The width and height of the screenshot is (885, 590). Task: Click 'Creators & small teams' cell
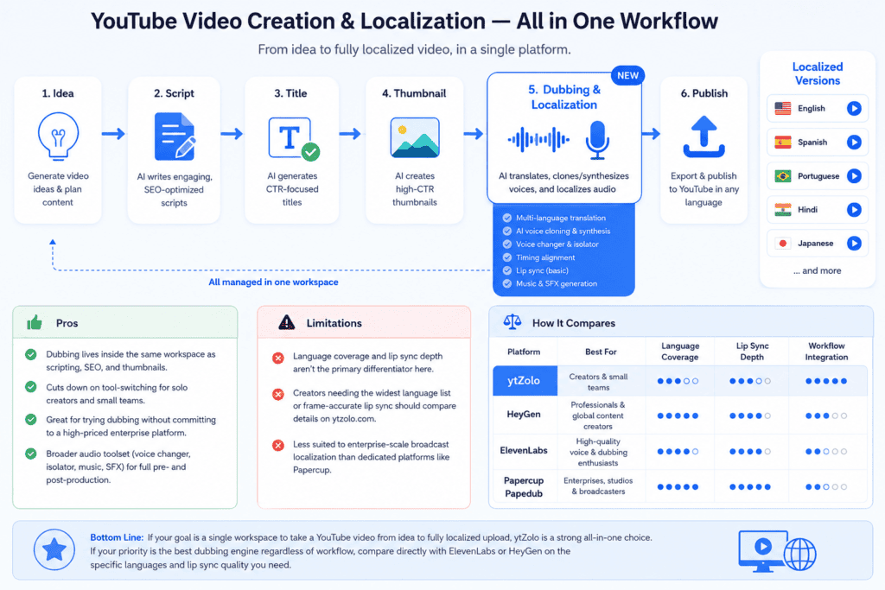coord(598,382)
